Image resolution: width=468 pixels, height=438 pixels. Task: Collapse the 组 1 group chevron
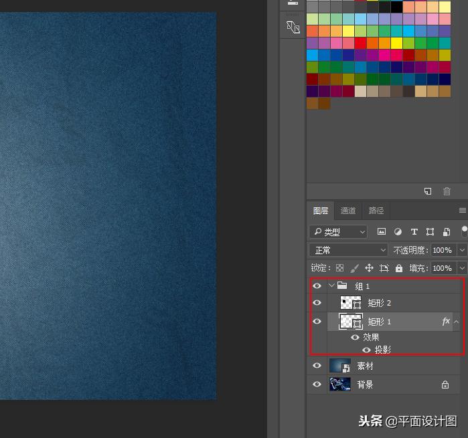click(331, 286)
